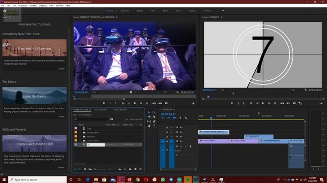327x183 pixels.
Task: Select the Track Select Forward tool
Action: coord(154,112)
